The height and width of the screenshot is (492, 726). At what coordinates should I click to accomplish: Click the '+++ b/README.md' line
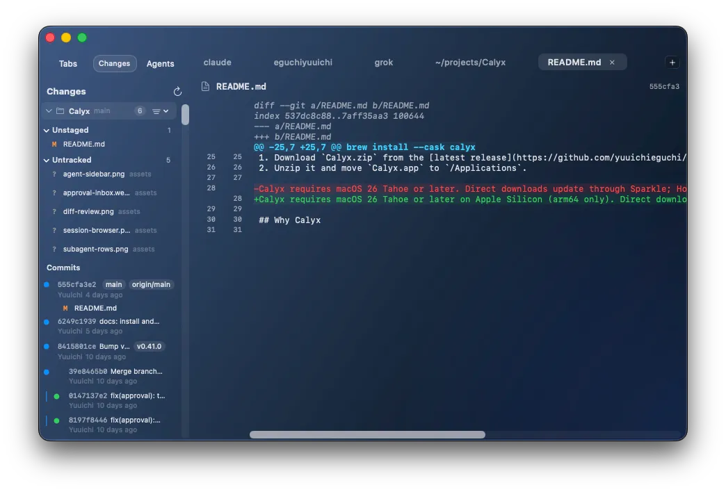coord(292,137)
